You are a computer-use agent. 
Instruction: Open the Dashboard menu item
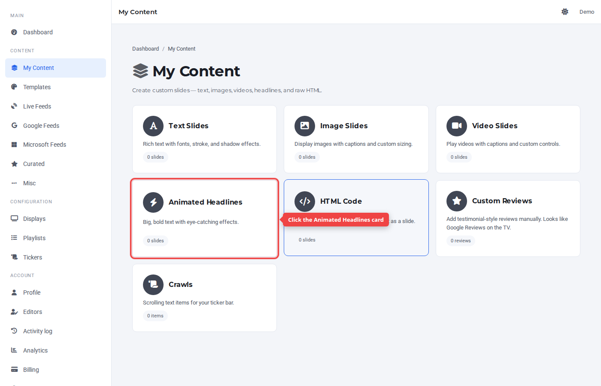click(56, 32)
